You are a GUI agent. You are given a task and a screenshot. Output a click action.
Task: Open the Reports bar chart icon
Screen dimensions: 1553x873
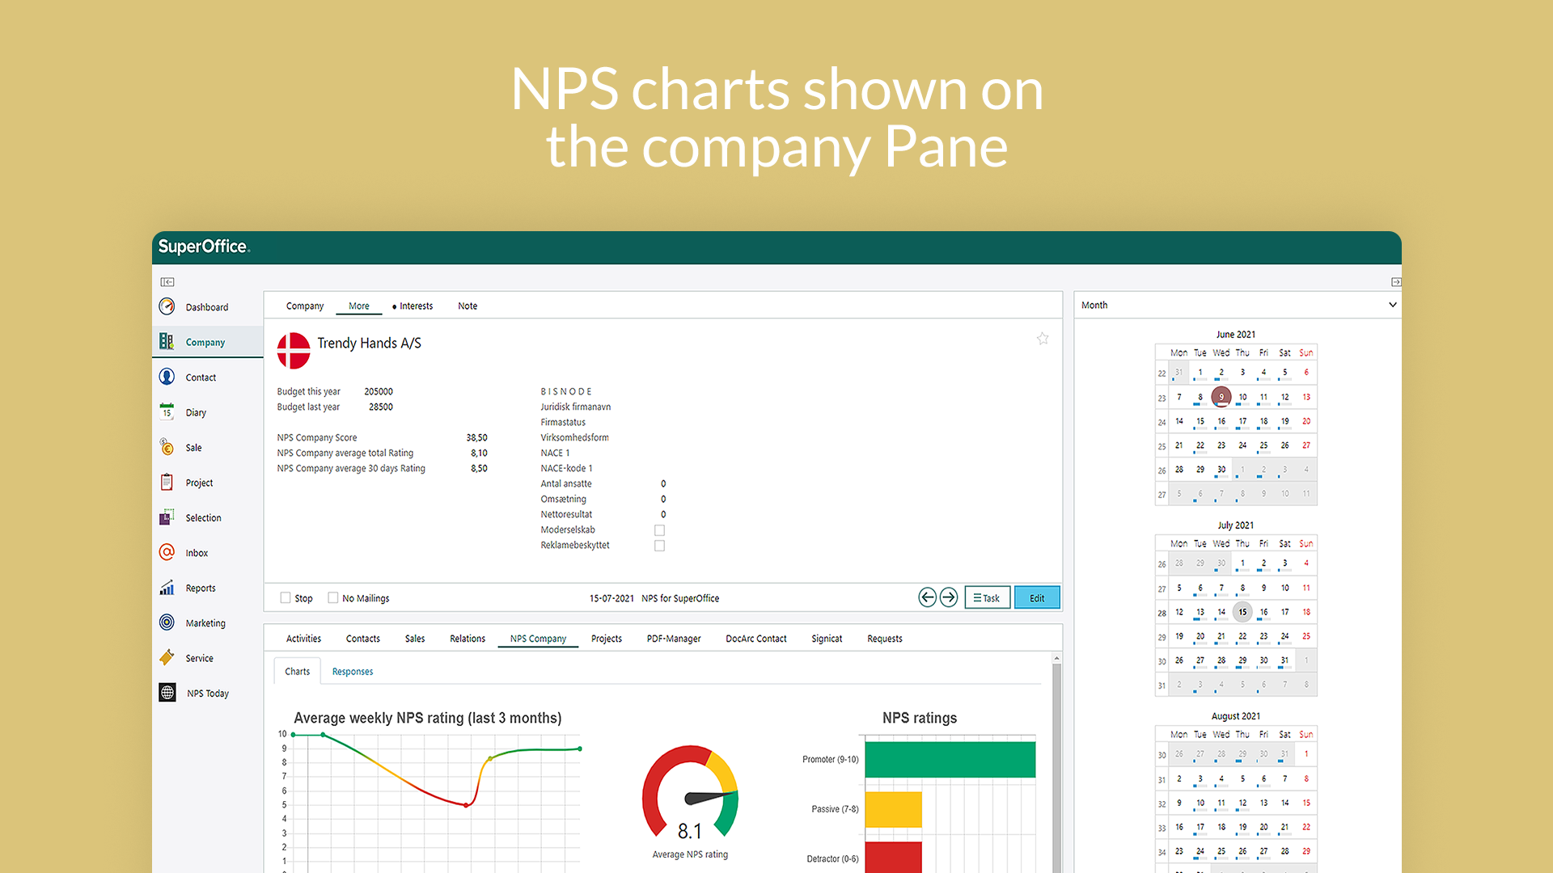pos(167,588)
